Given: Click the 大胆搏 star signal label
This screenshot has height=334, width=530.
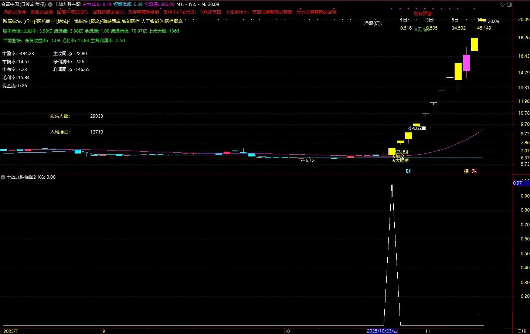Looking at the screenshot, I should [400, 161].
